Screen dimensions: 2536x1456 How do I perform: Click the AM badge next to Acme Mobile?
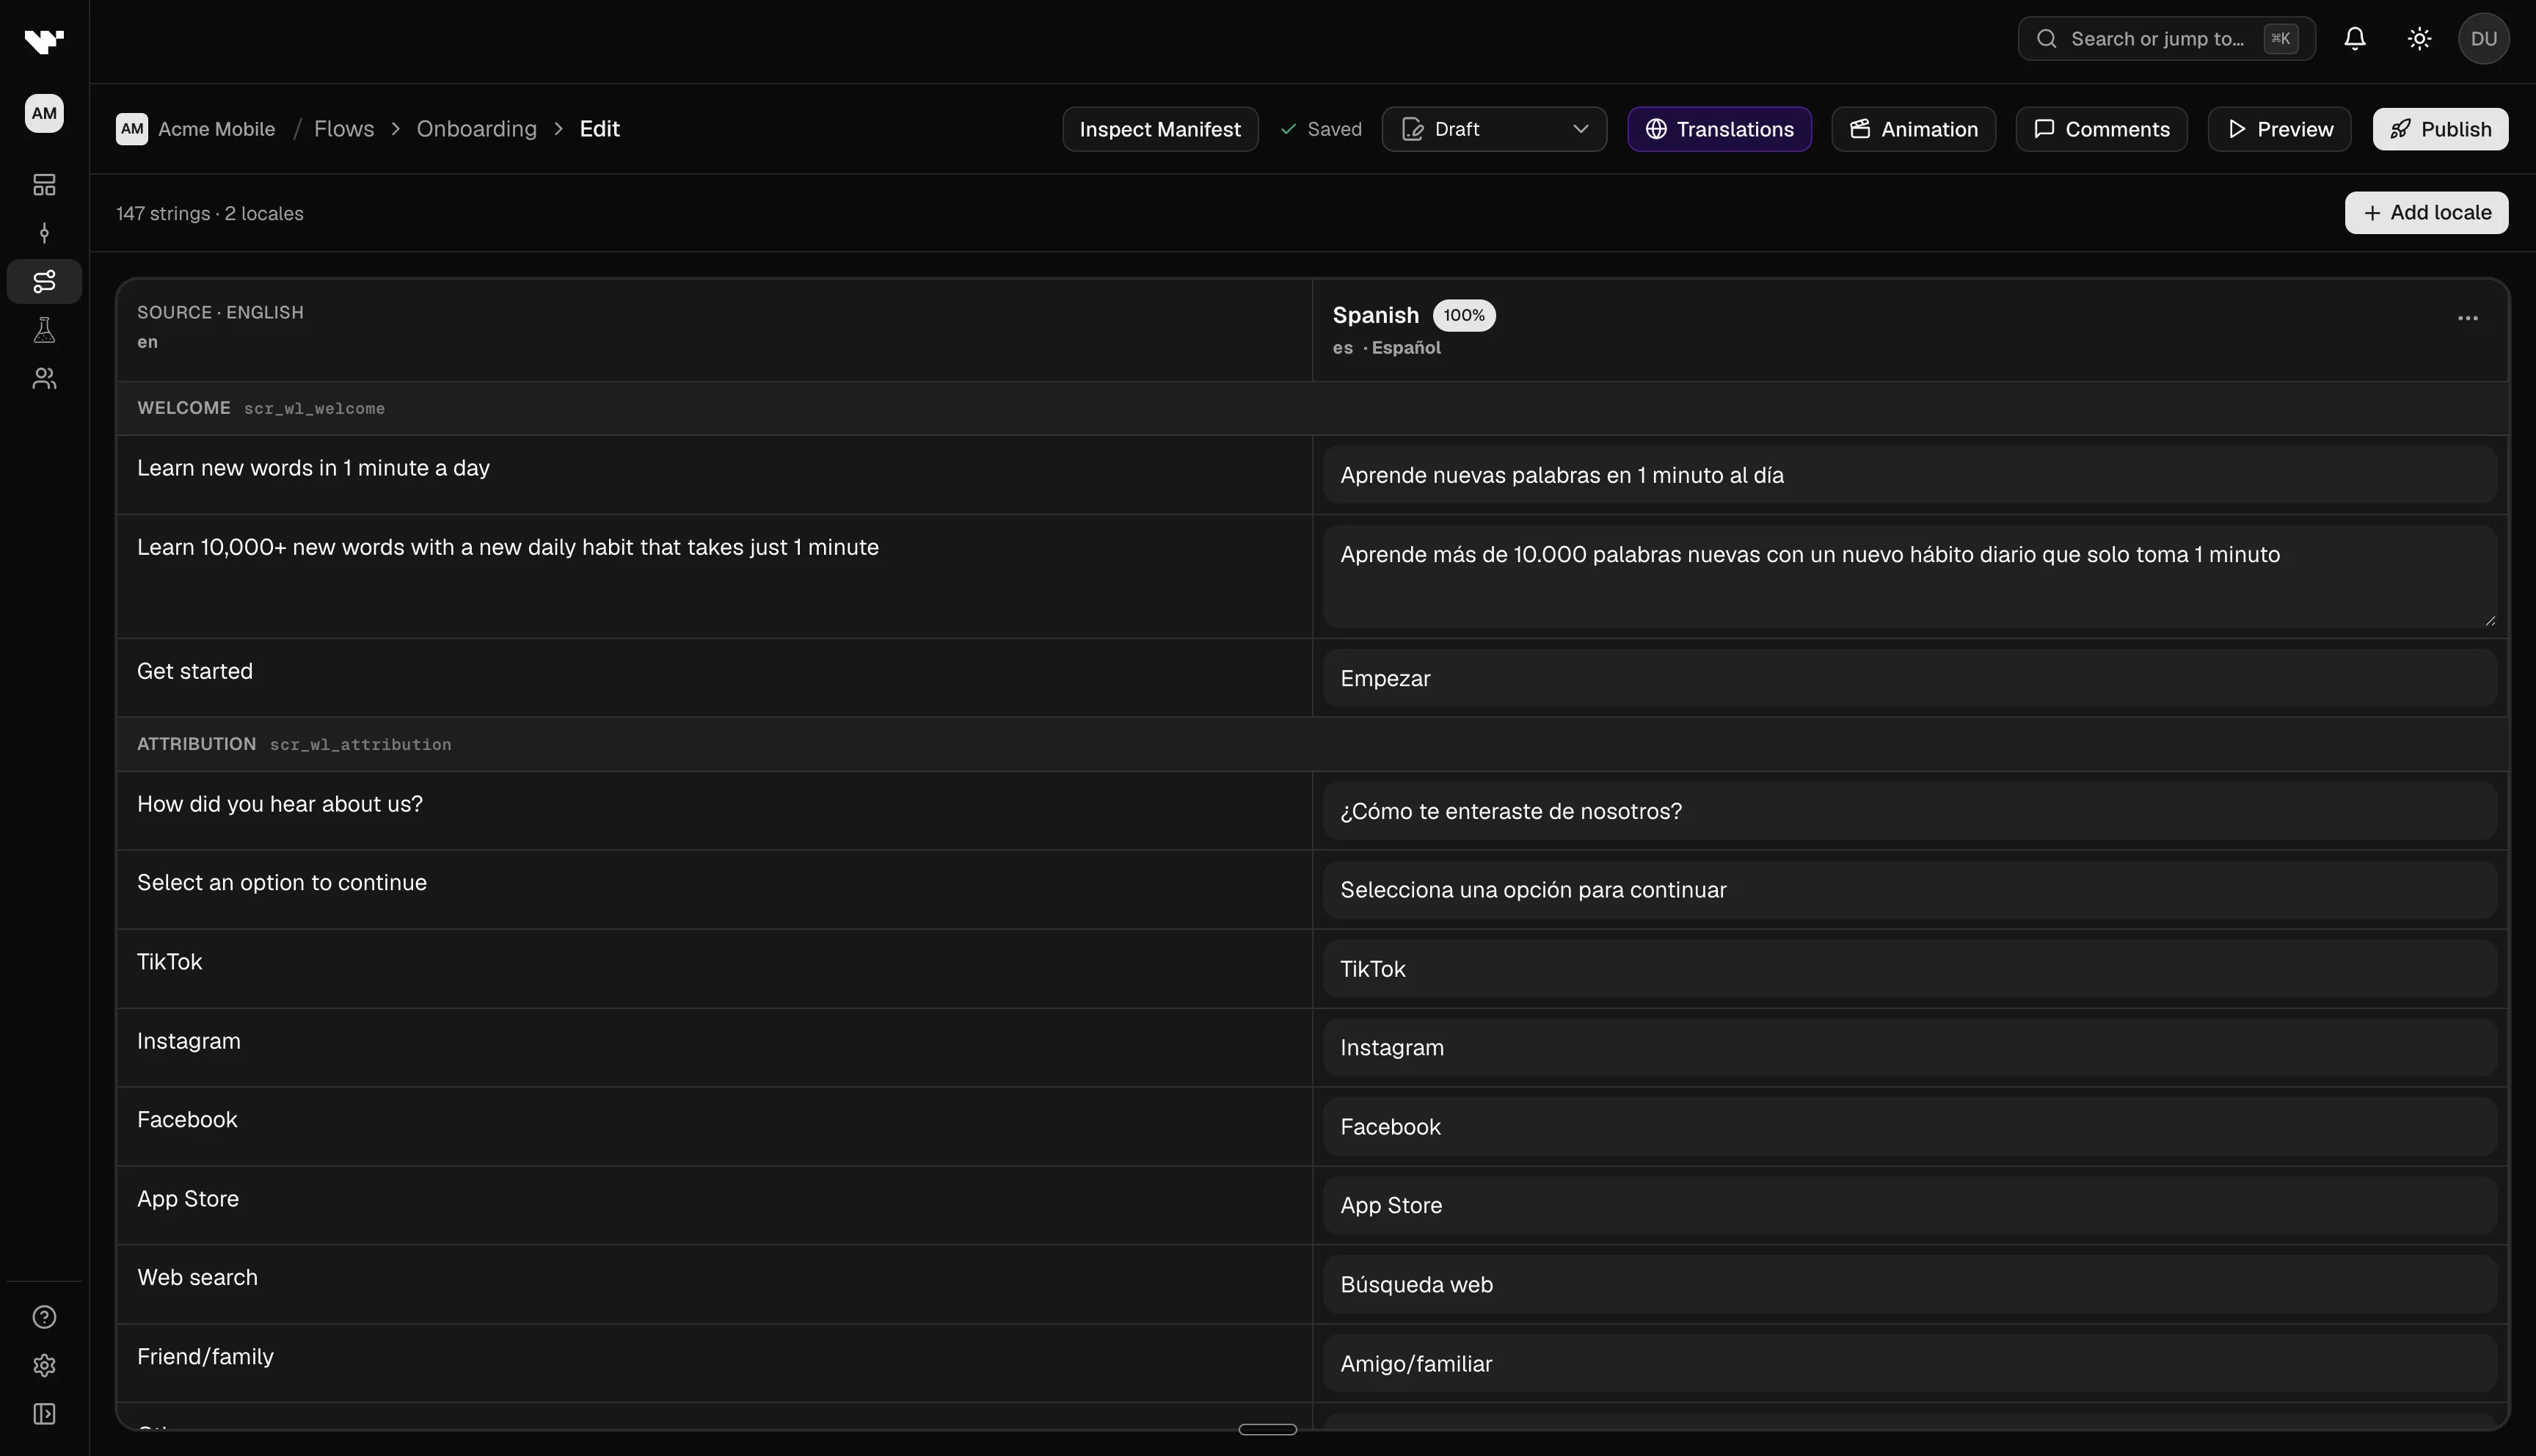coord(132,129)
